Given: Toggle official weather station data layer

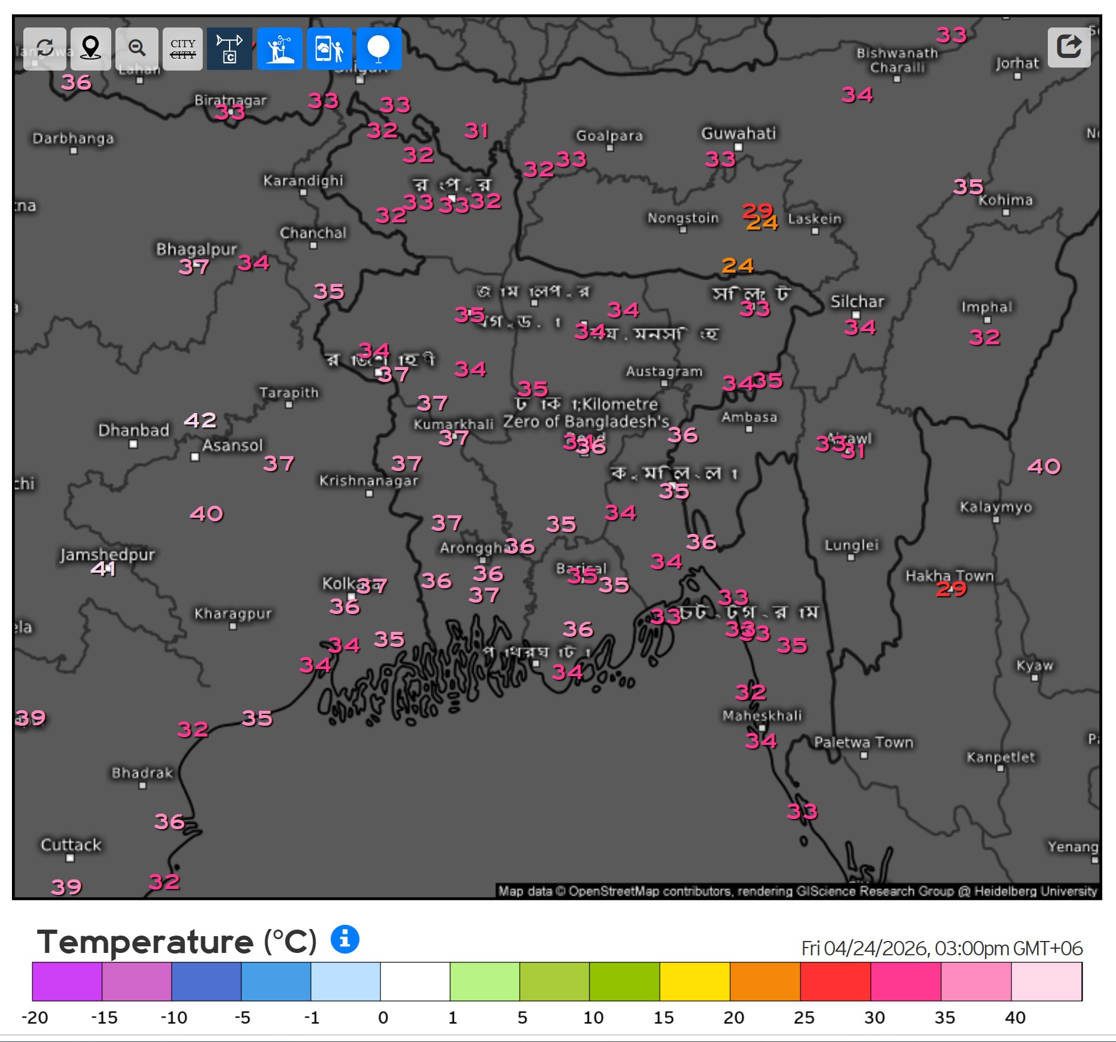Looking at the screenshot, I should tap(229, 48).
